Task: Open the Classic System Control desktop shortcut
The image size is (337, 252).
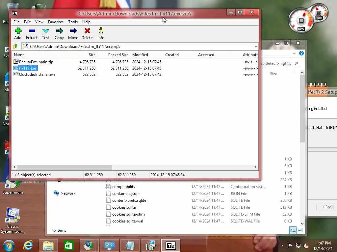Action: pos(13,221)
